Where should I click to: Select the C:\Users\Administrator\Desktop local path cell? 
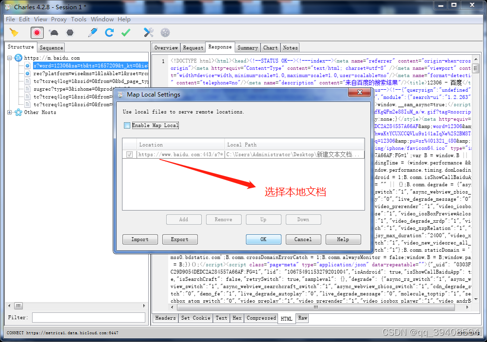click(x=294, y=154)
